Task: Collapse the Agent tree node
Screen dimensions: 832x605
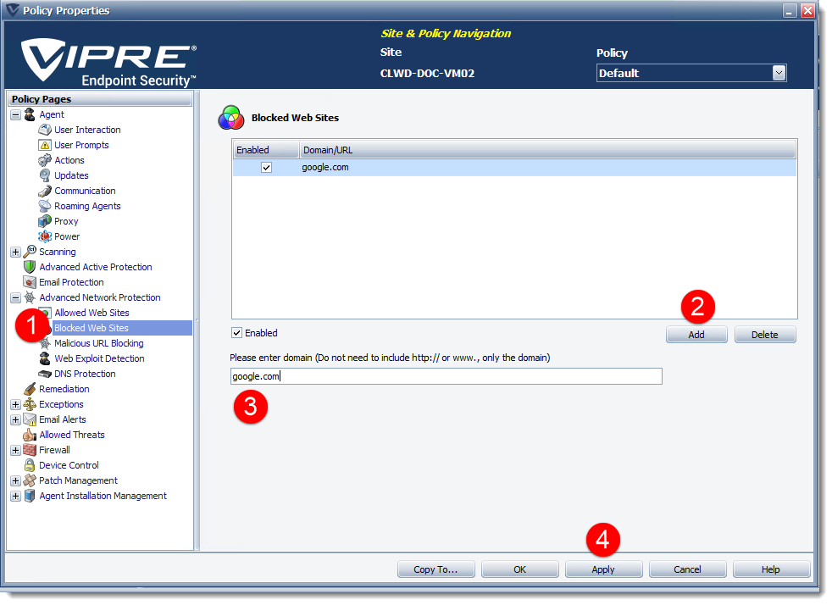Action: click(x=15, y=114)
